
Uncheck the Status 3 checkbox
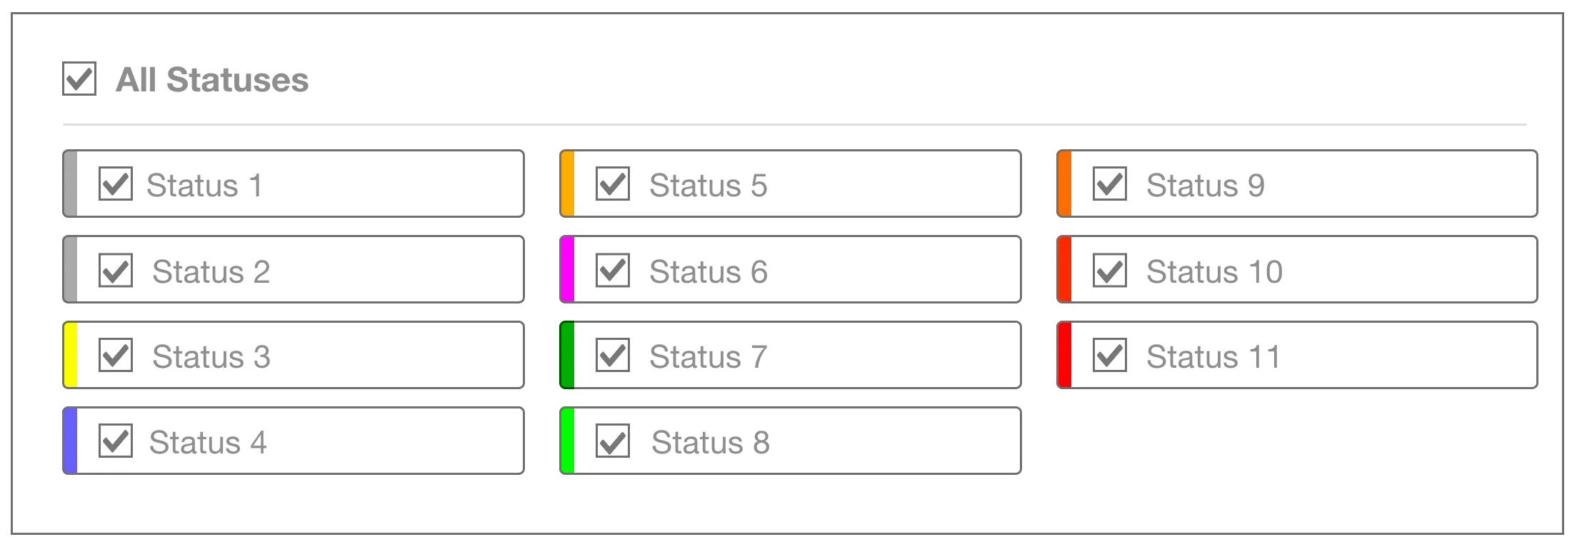coord(116,355)
